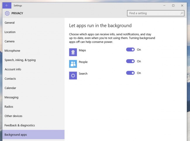Click the 'Let apps run in the background' heading
This screenshot has width=190, height=141.
pos(100,26)
